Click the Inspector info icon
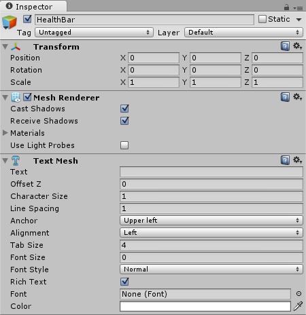Viewport: 306px width, 315px height. (10, 6)
